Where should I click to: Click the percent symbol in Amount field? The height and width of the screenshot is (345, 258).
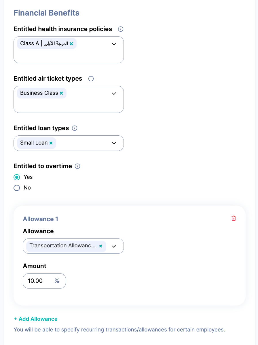[x=57, y=281]
